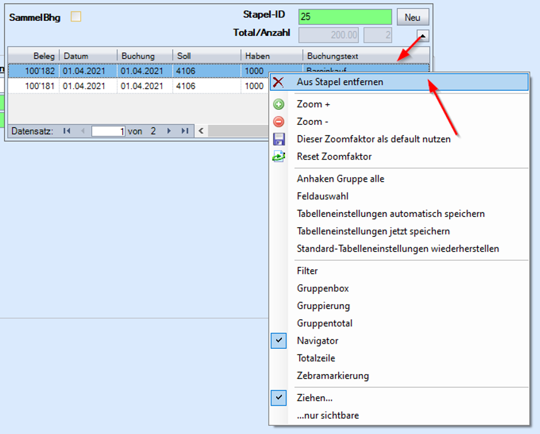Click the green Zoom + icon
The width and height of the screenshot is (540, 434).
coord(279,104)
